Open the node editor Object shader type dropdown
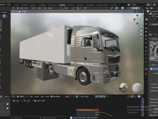158x119 pixels. click(x=22, y=97)
